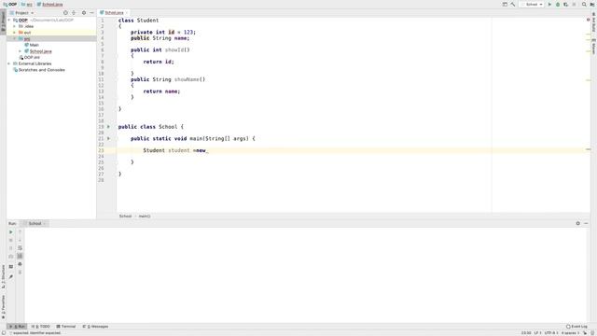597x336 pixels.
Task: Click the LF line separator in status bar
Action: coord(537,333)
